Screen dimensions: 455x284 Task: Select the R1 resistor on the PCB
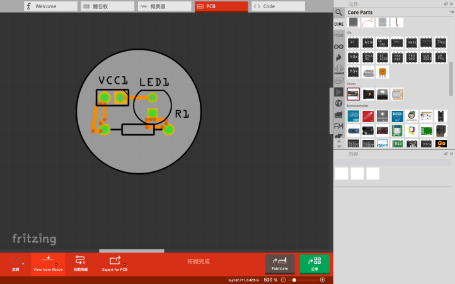[x=137, y=130]
